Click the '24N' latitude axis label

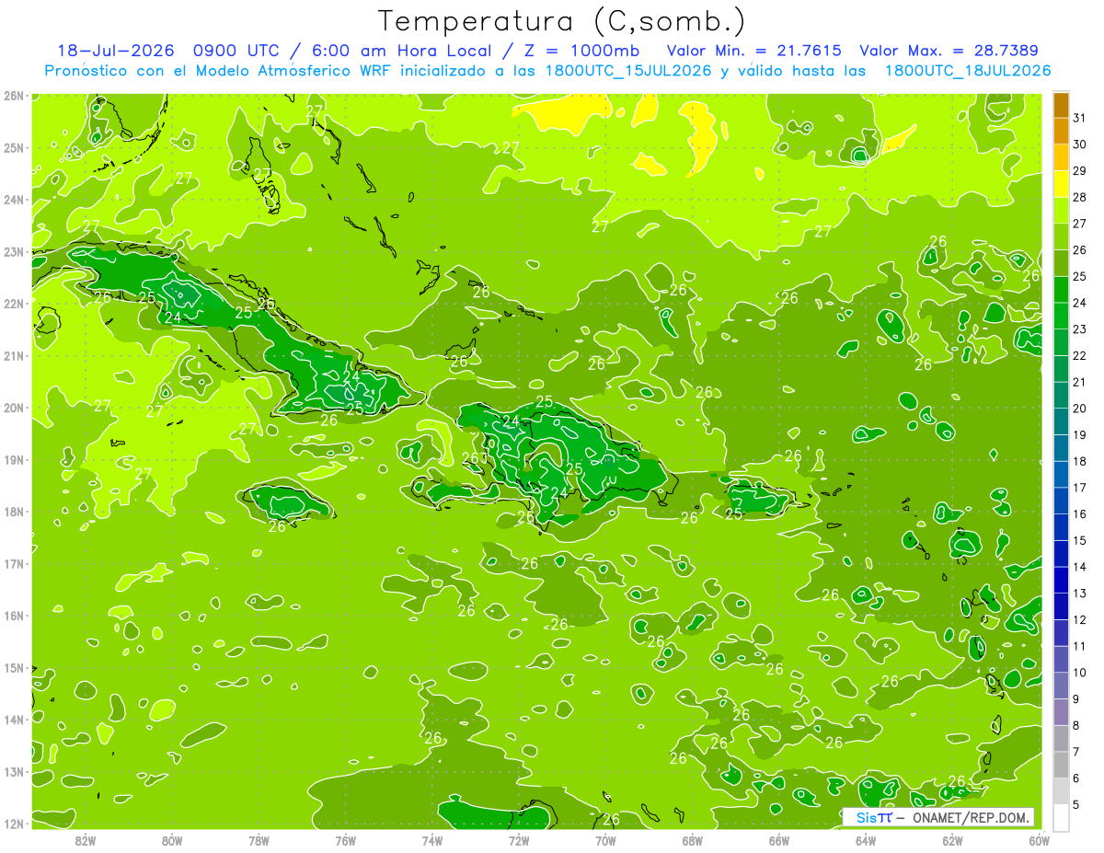(x=12, y=199)
